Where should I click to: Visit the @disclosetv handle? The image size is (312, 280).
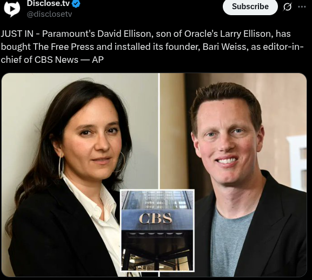tap(49, 14)
